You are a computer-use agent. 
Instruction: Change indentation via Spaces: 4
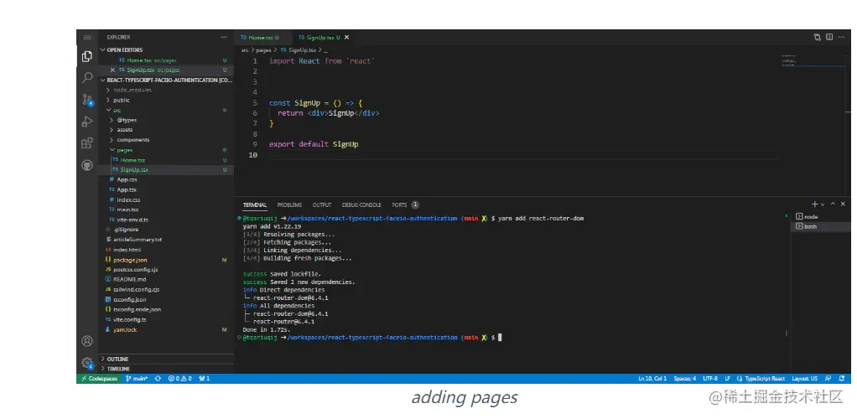point(685,379)
